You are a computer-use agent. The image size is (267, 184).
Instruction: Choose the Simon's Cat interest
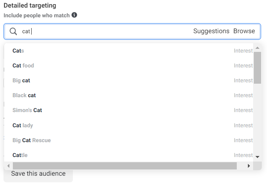pyautogui.click(x=27, y=110)
